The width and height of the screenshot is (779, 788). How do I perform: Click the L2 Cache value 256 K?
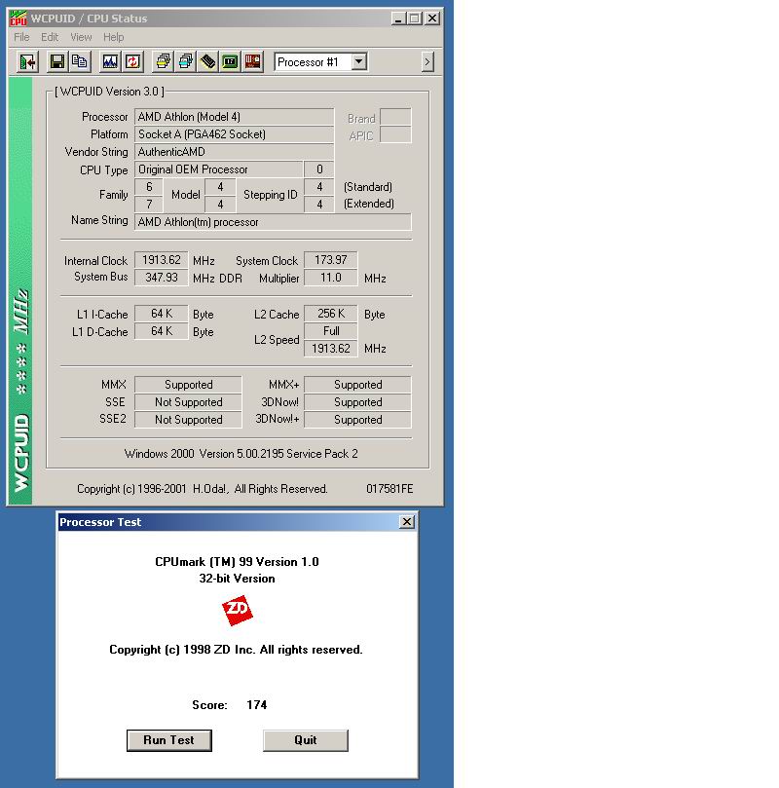point(331,314)
